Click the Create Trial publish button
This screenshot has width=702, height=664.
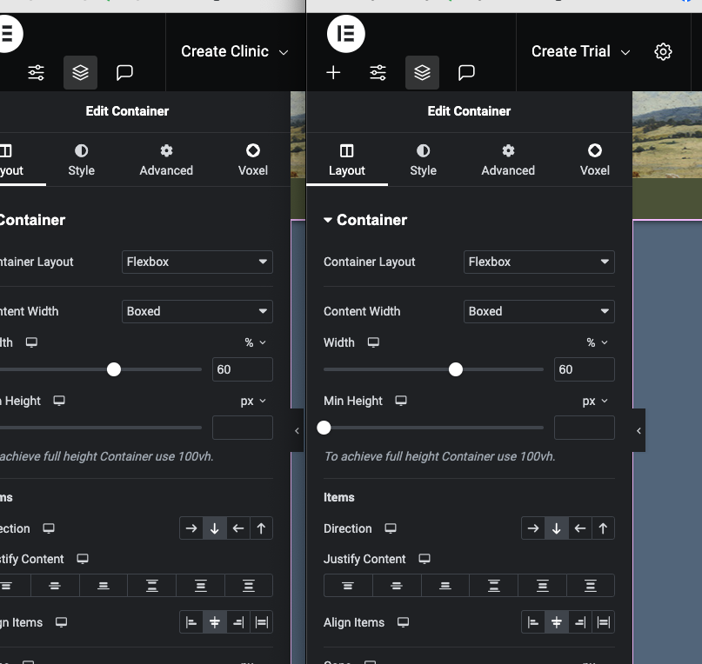(x=572, y=51)
